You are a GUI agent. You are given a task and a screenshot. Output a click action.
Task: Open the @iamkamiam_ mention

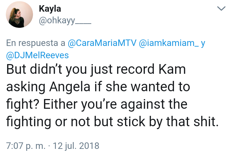click(x=169, y=43)
